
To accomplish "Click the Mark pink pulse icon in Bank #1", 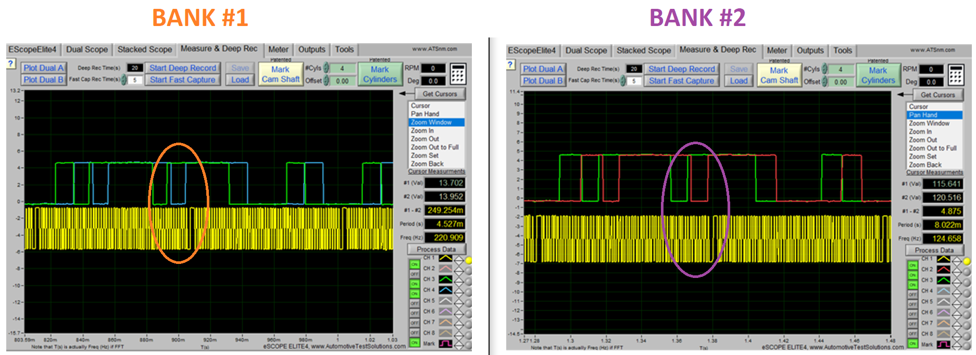I will (445, 344).
